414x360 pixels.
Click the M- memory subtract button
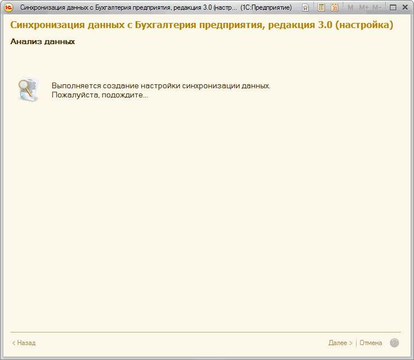coord(377,7)
